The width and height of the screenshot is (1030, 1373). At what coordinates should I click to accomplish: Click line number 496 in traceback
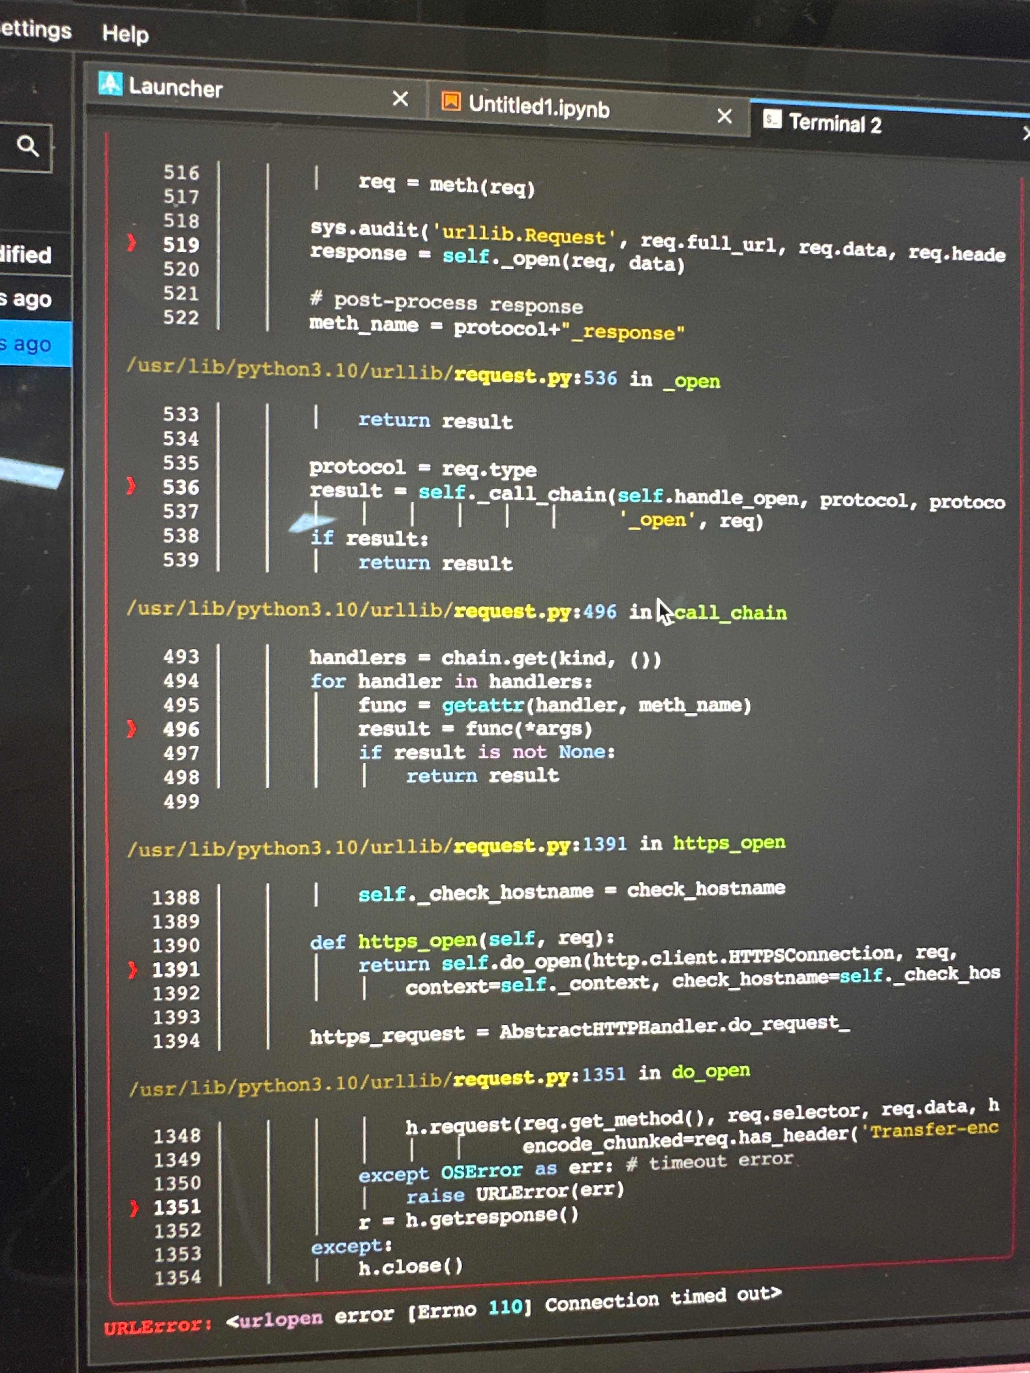pyautogui.click(x=181, y=729)
